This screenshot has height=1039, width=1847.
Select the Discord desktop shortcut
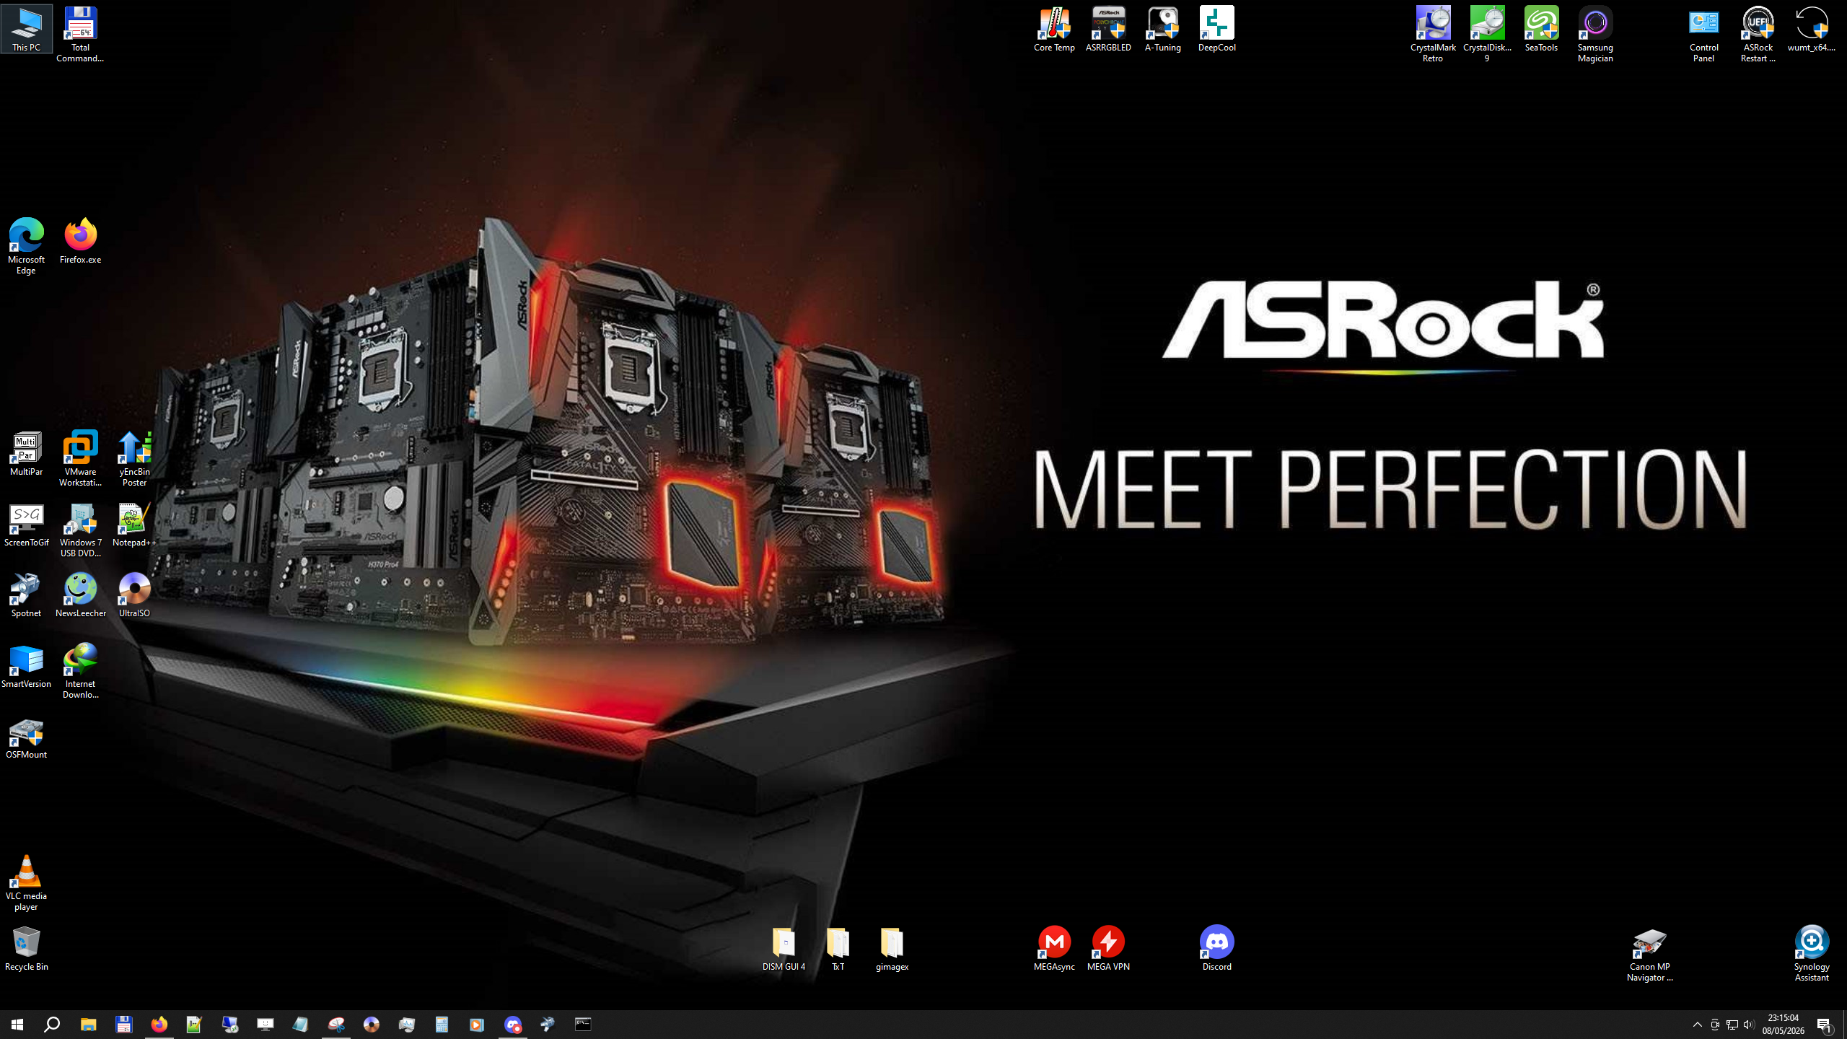pos(1216,949)
